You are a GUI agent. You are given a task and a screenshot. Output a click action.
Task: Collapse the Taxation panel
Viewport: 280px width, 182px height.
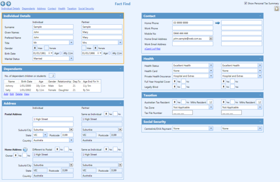point(260,95)
